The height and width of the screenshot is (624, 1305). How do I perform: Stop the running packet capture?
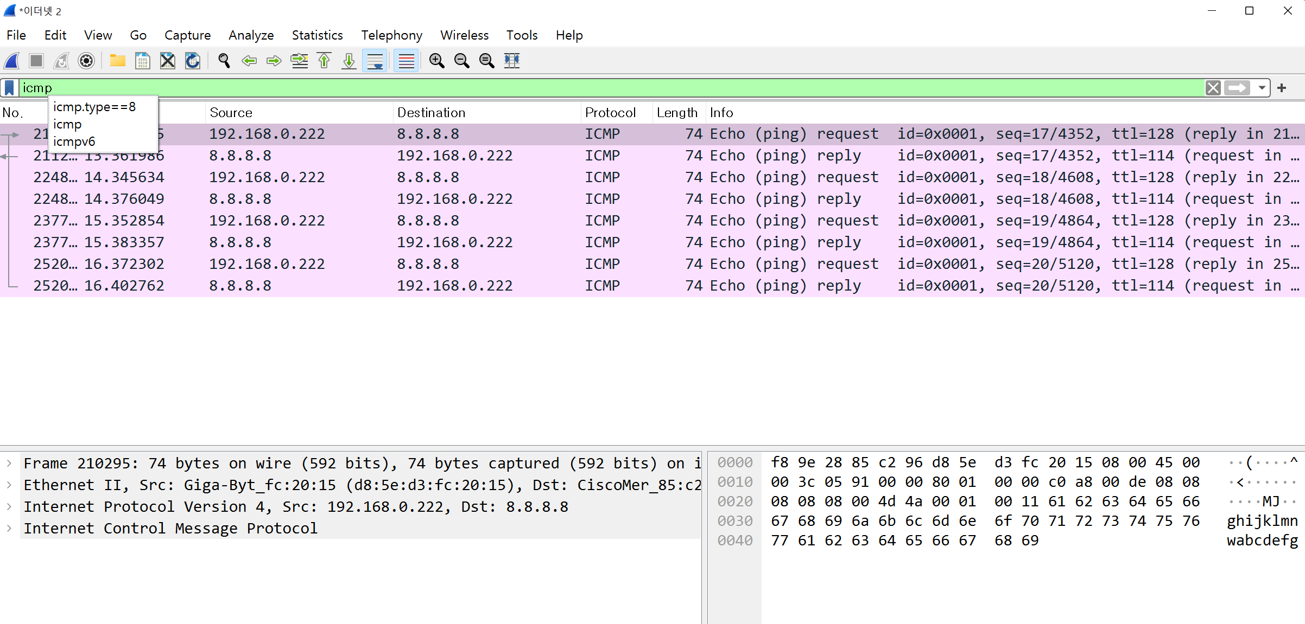coord(36,61)
